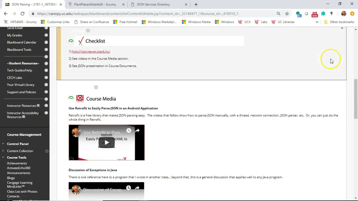Screen dimensions: 358x201
Task: Open the Gmail extension showing 6088
Action: (x=315, y=14)
